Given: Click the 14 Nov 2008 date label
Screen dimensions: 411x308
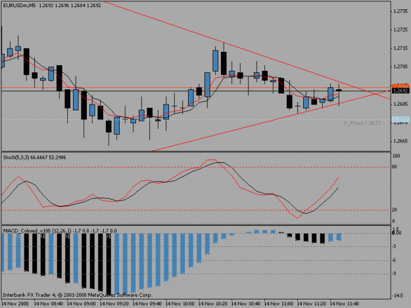Looking at the screenshot, I should coord(14,303).
